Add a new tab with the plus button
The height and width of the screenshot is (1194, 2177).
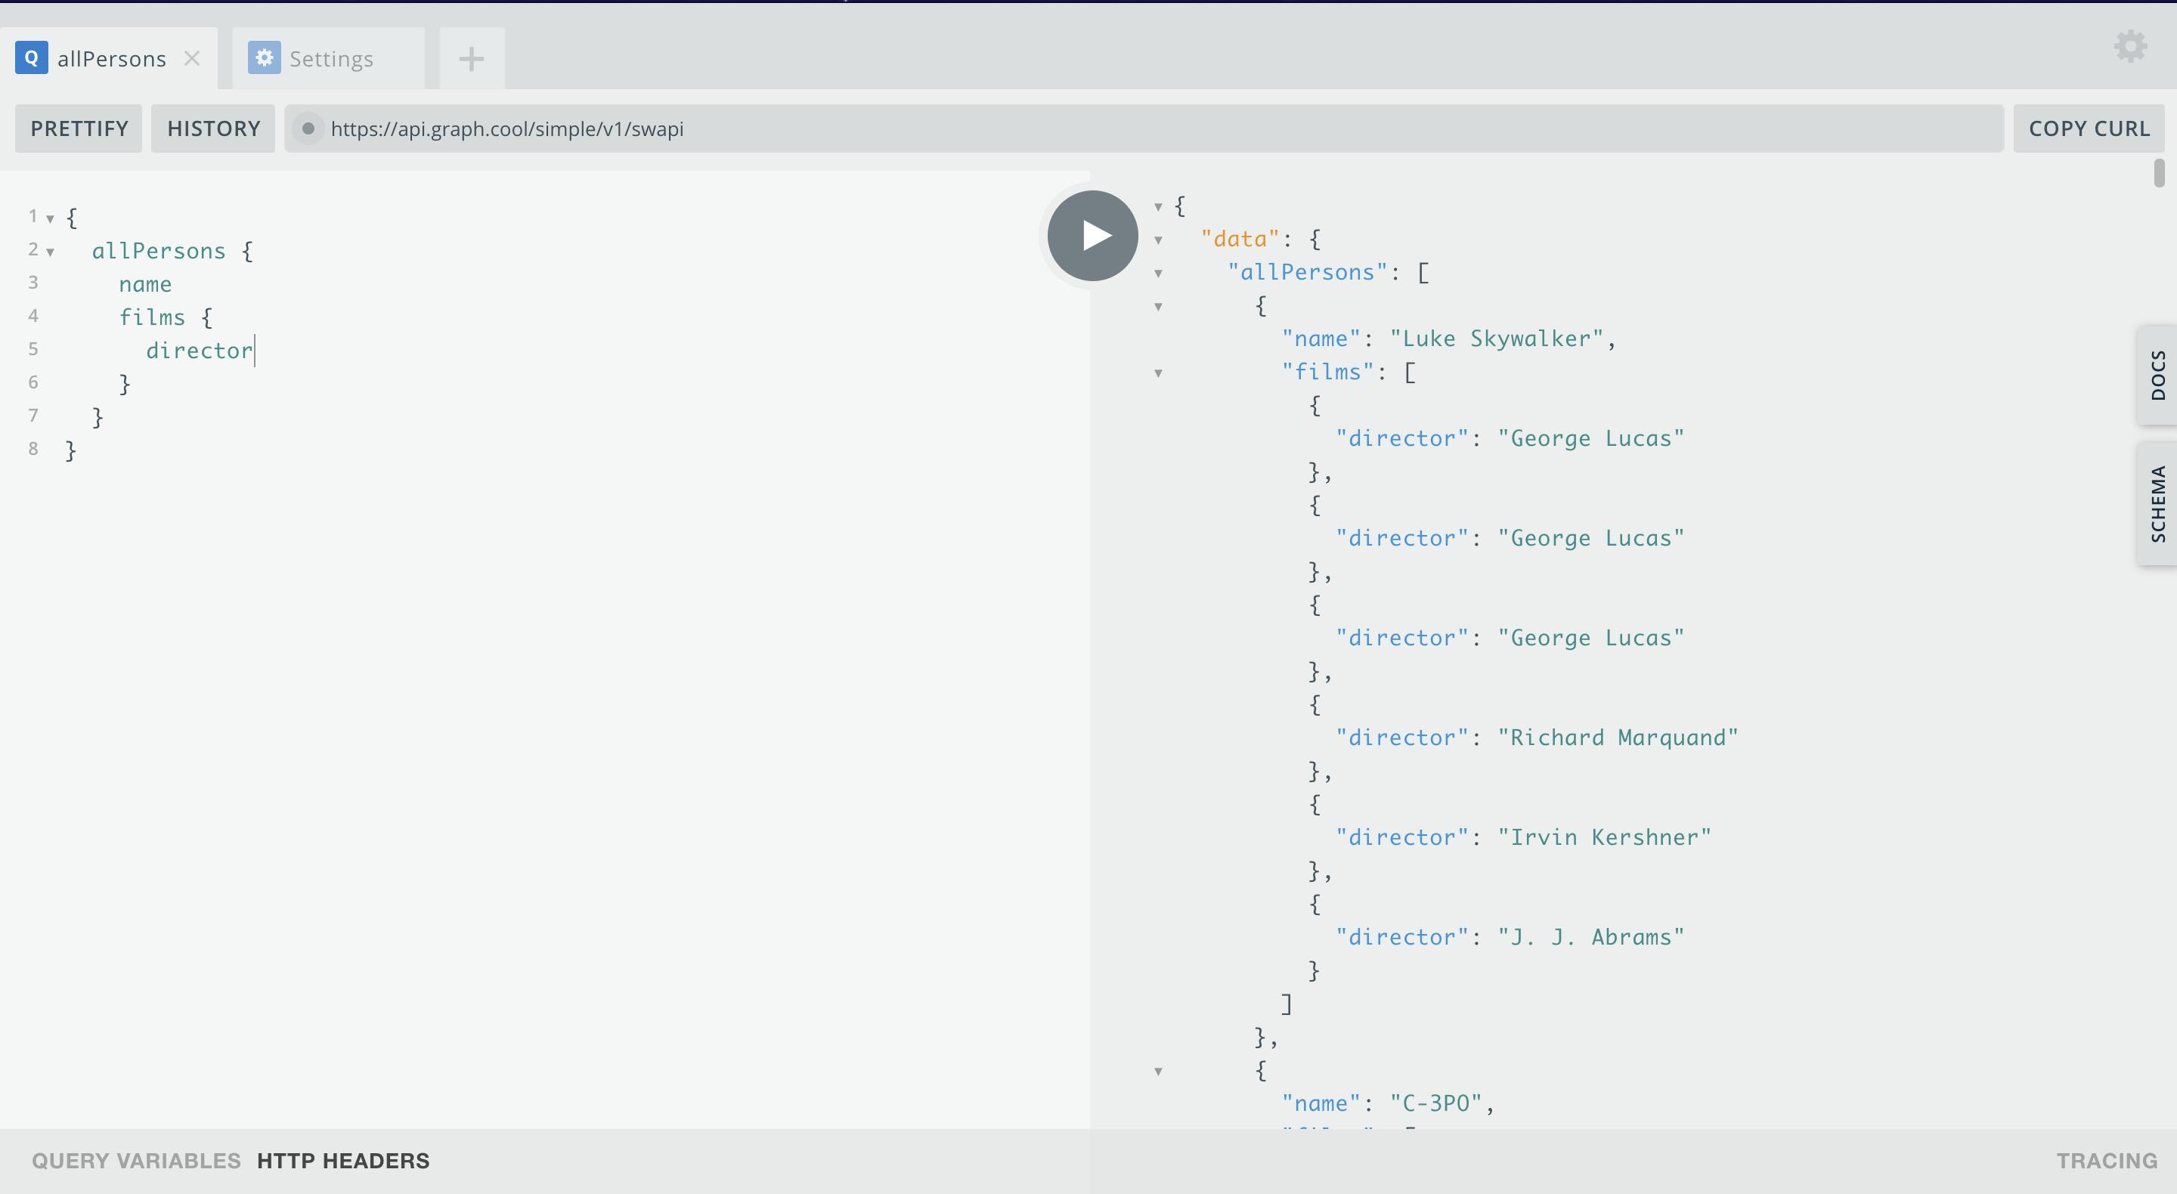point(472,58)
